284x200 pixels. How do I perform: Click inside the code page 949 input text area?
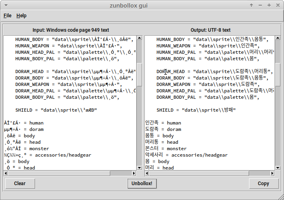coord(70,103)
